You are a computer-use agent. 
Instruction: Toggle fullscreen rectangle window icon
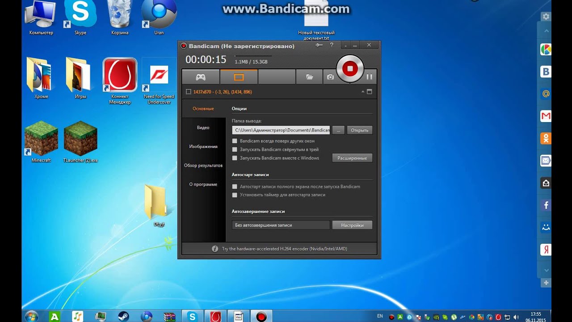tap(369, 92)
